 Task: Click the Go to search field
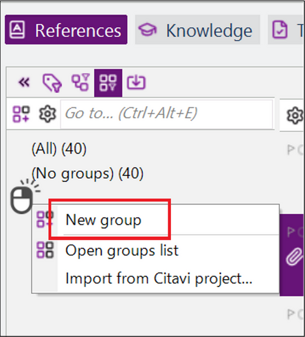tap(166, 114)
